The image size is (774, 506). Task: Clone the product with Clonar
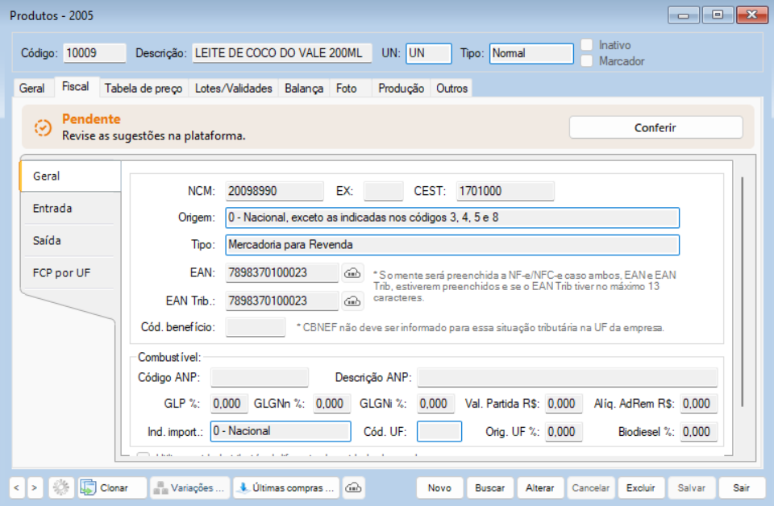pyautogui.click(x=112, y=487)
